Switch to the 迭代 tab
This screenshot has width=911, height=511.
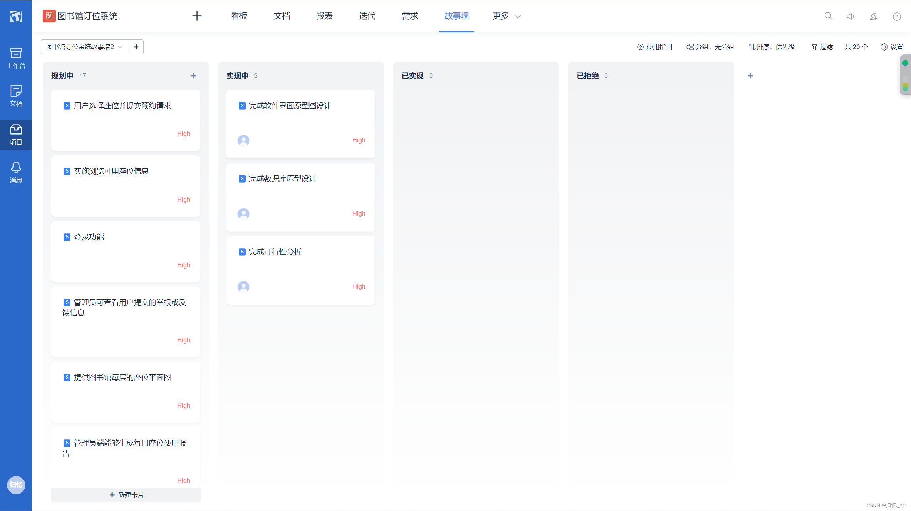coord(367,16)
